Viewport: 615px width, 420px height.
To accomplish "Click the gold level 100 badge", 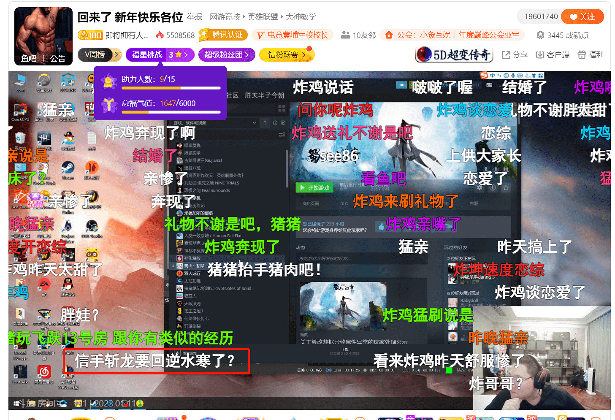I will 90,35.
